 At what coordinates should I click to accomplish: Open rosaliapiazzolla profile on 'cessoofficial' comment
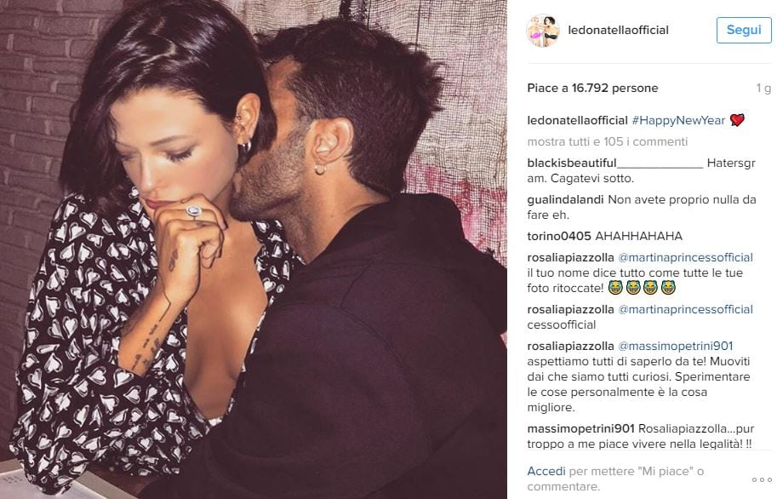[x=570, y=309]
